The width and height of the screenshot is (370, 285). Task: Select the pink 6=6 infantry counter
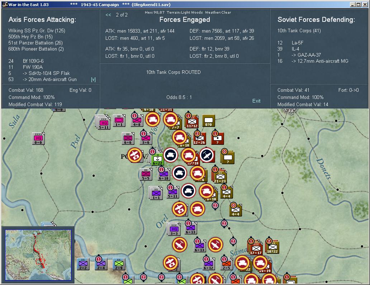(128, 138)
